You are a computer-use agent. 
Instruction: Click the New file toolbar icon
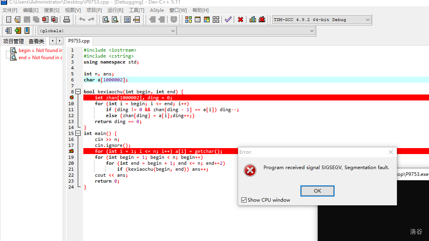tap(8, 19)
